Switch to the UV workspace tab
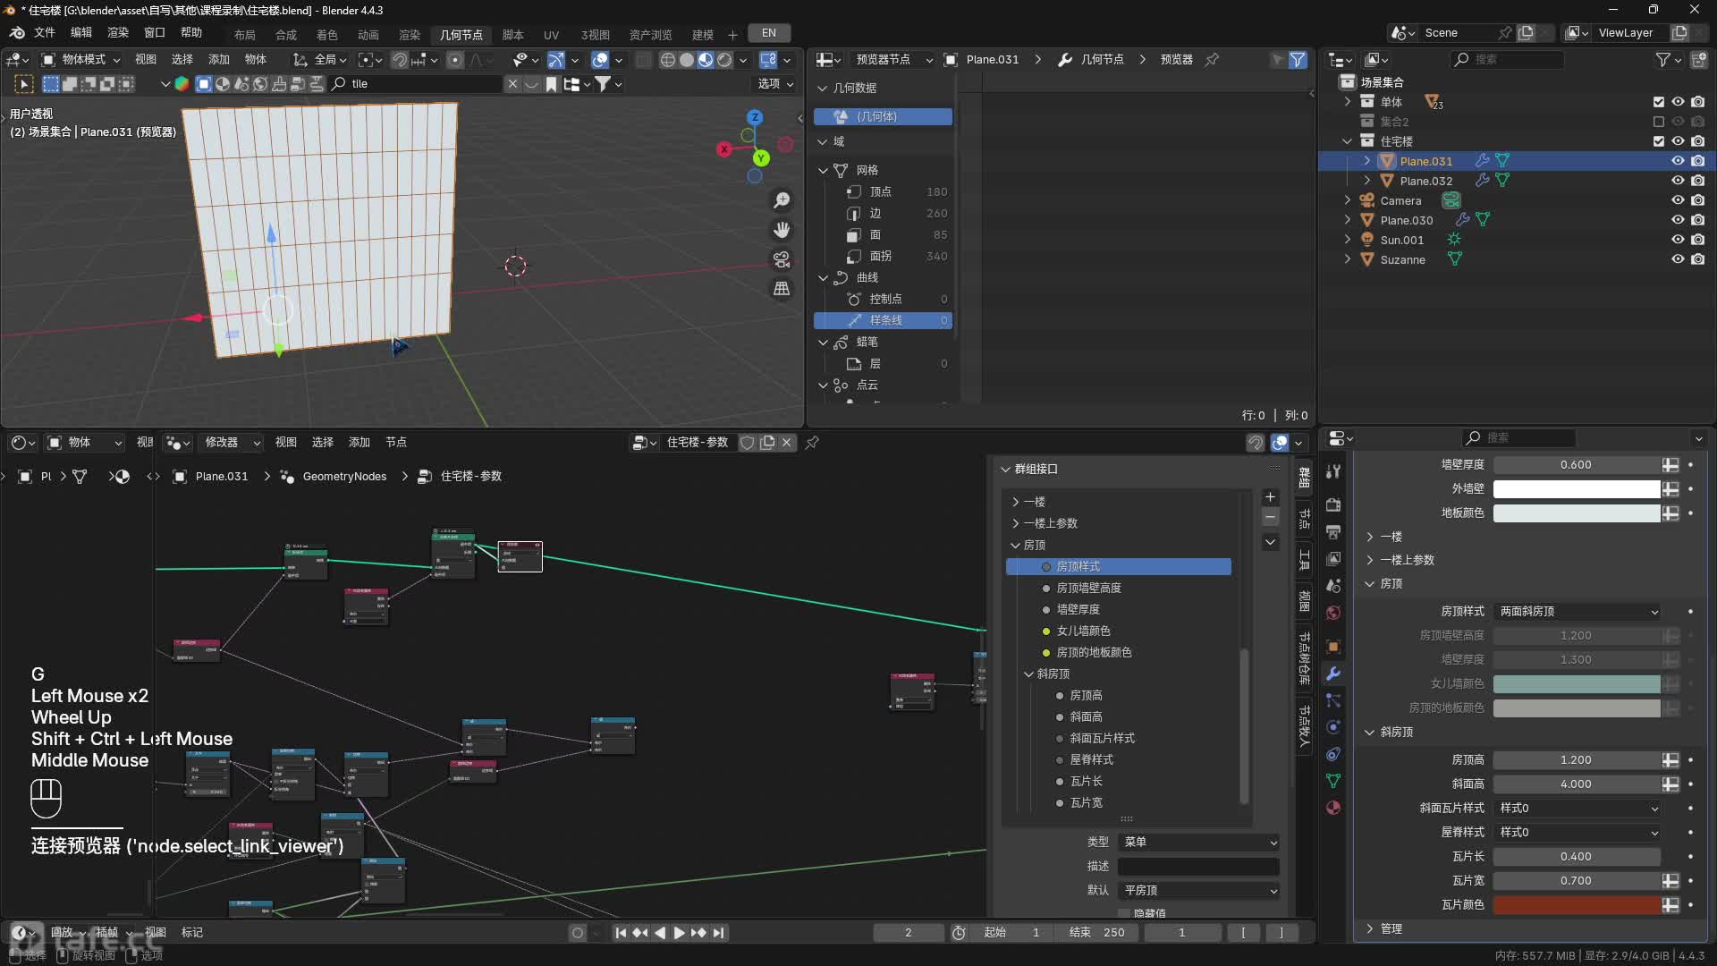The image size is (1717, 966). (x=551, y=35)
